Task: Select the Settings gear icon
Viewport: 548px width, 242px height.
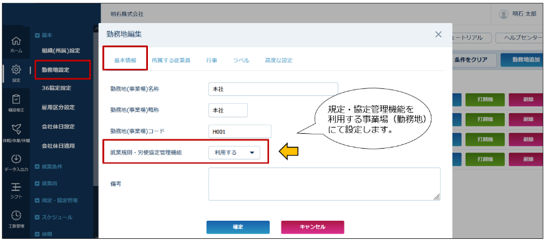Action: point(16,70)
